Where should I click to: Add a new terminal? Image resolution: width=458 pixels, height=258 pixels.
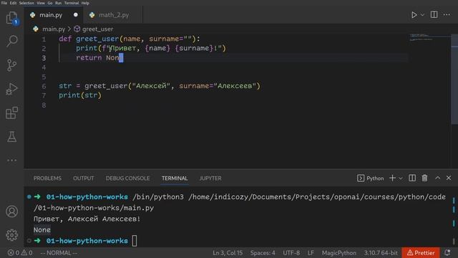(392, 178)
